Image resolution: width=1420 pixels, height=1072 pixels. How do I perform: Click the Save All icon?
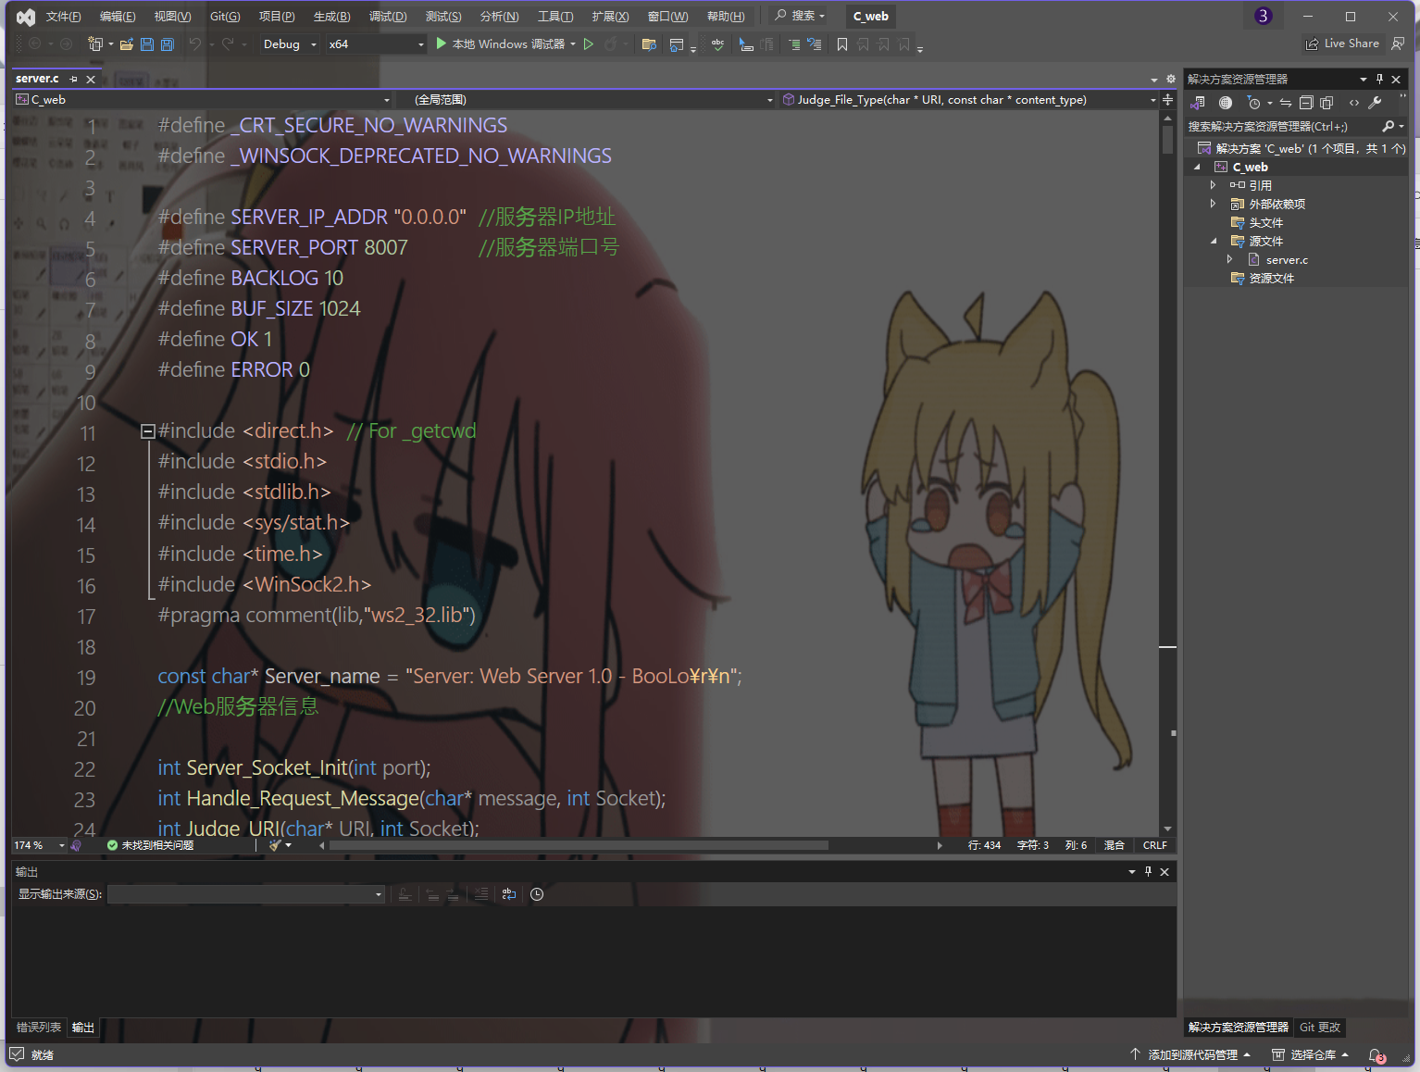[168, 44]
